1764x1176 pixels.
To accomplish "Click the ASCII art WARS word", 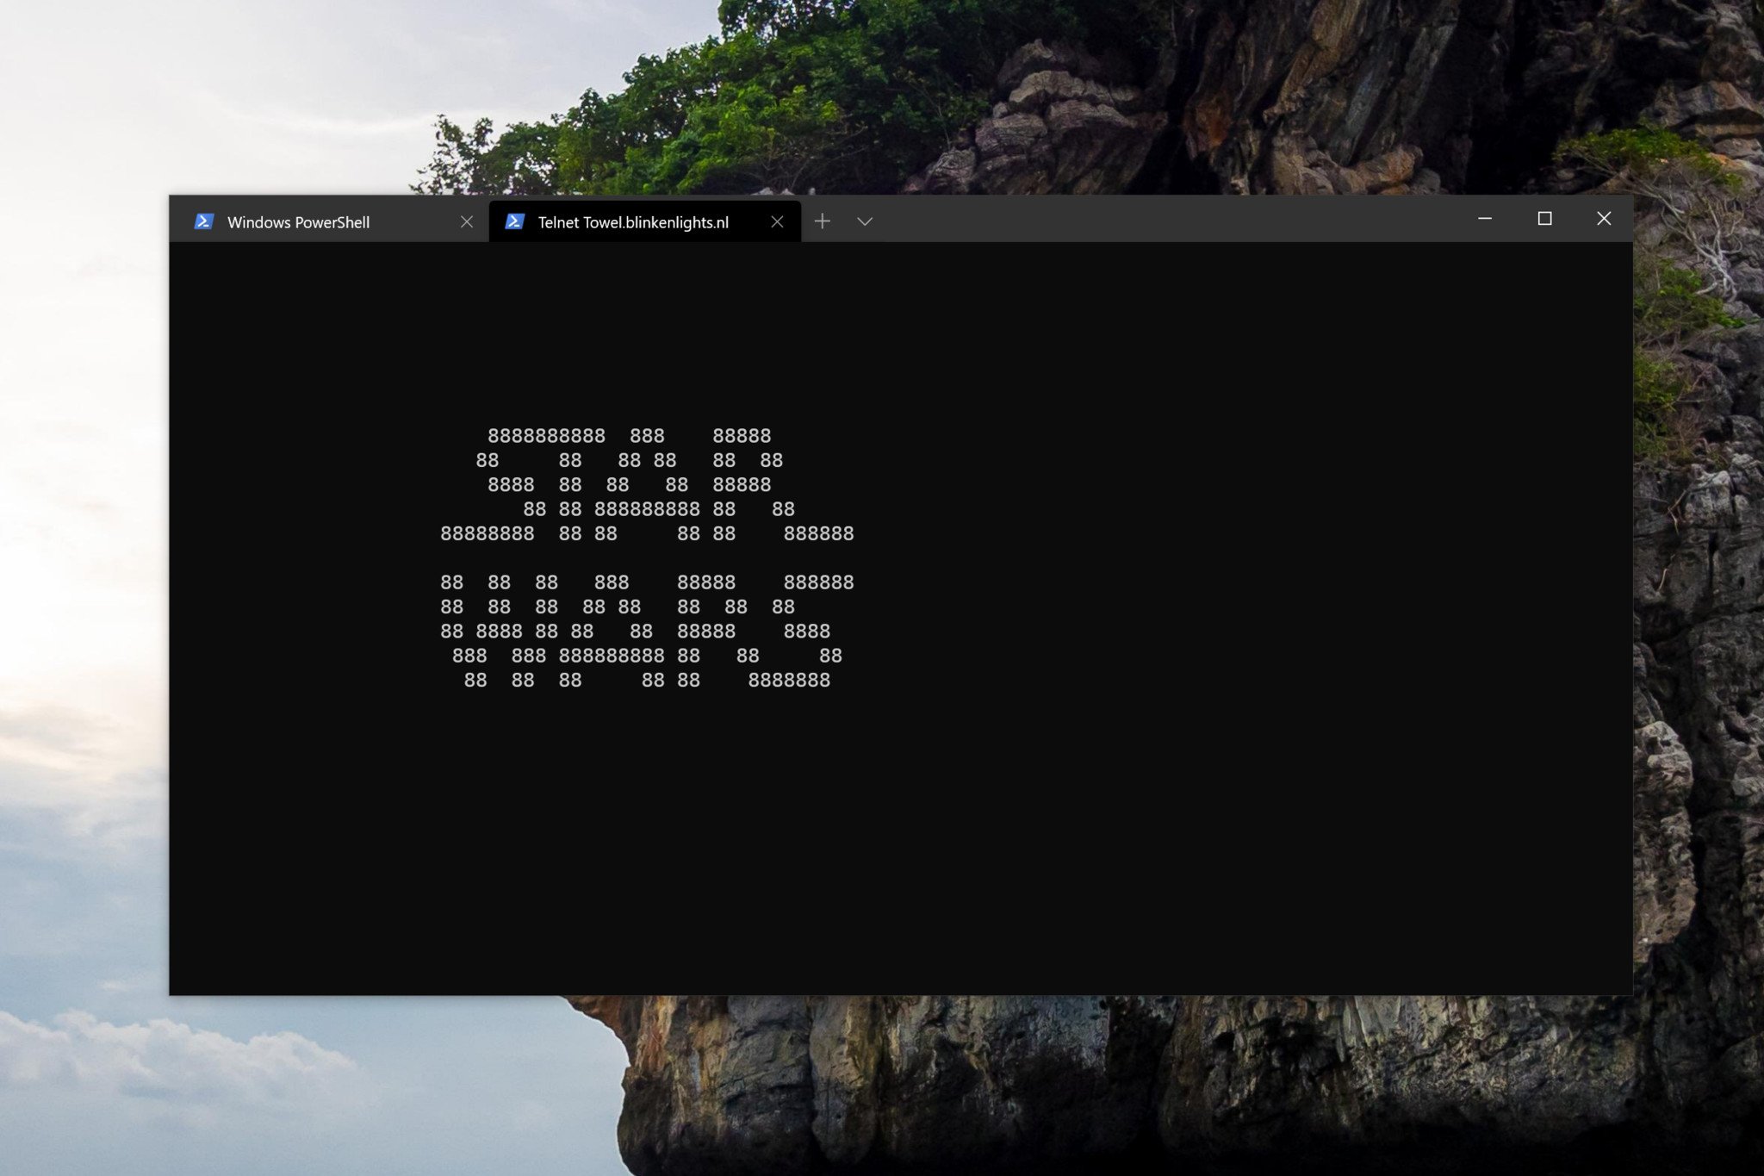I will pos(646,631).
